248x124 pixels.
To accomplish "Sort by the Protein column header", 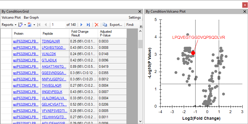I will click(26, 33).
